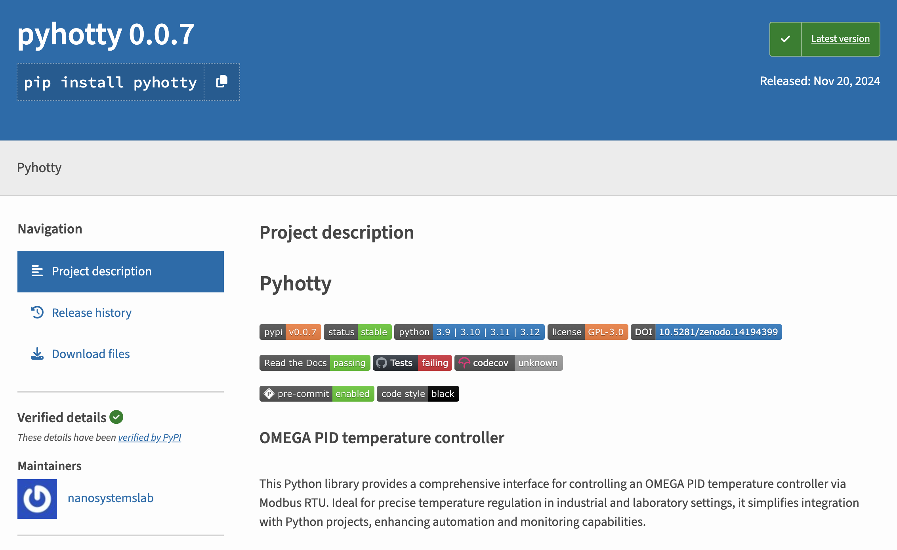Click the DOI zenodo badge

706,332
